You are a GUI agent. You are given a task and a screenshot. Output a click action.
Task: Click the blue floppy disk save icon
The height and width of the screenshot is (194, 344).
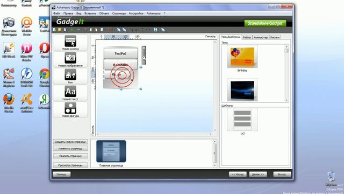click(155, 30)
